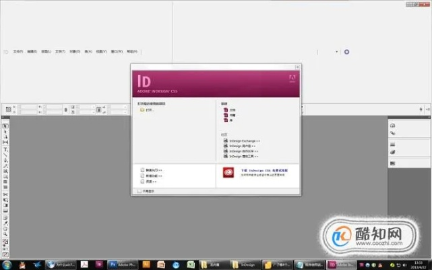Open the Help menu
432x270 pixels.
tap(132, 51)
